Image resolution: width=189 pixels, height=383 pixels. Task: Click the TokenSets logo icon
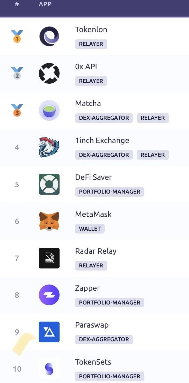(x=49, y=369)
